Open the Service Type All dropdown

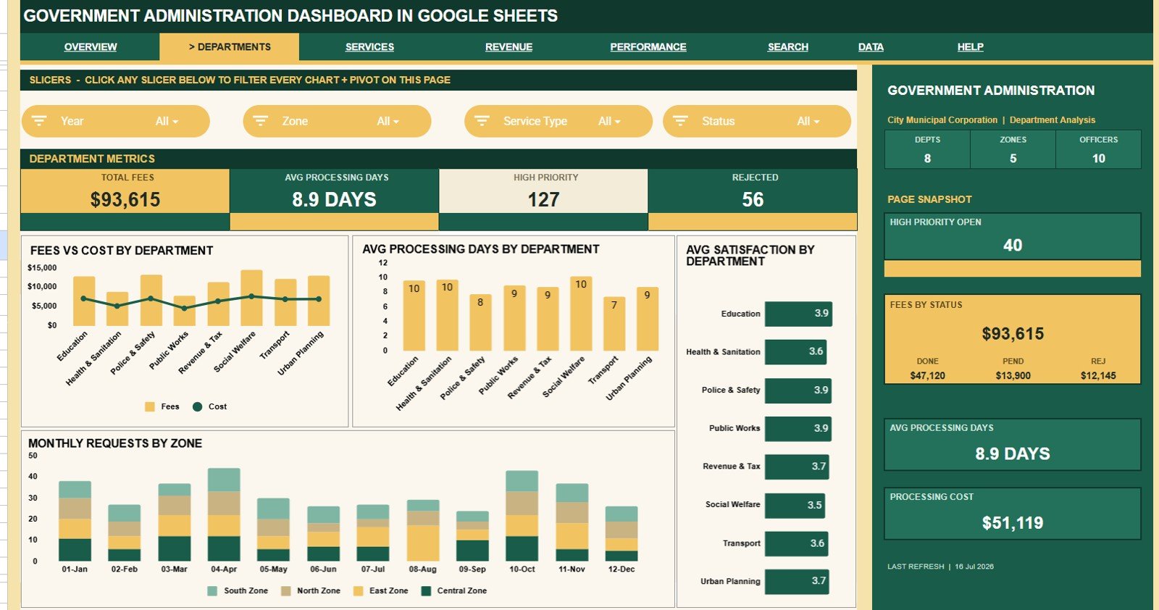tap(609, 122)
